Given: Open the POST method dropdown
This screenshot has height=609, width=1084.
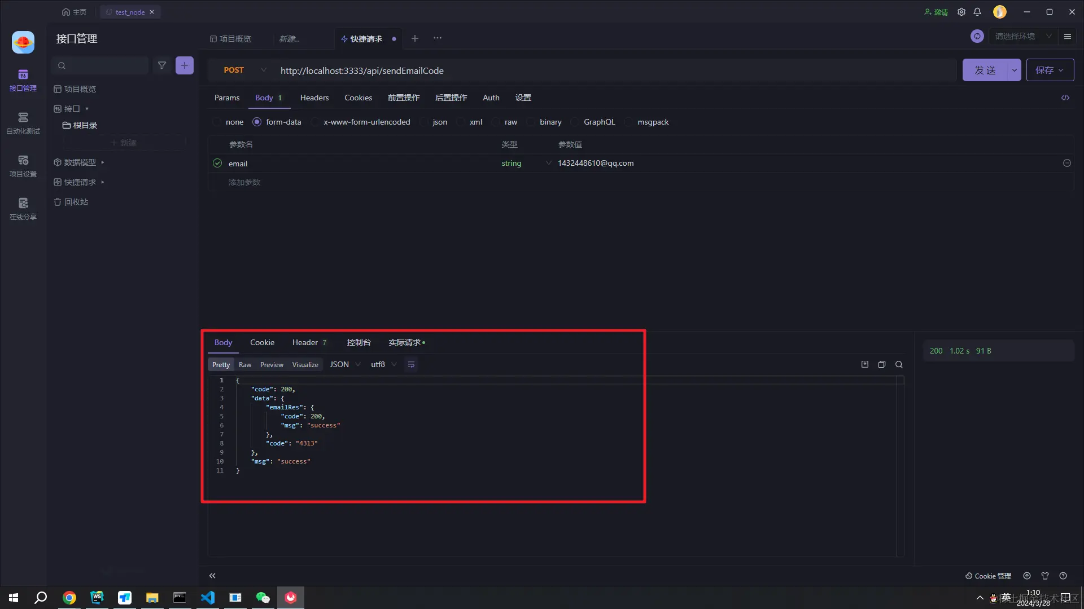Looking at the screenshot, I should point(244,70).
